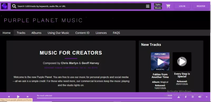Focus the track search input field

coord(81,6)
